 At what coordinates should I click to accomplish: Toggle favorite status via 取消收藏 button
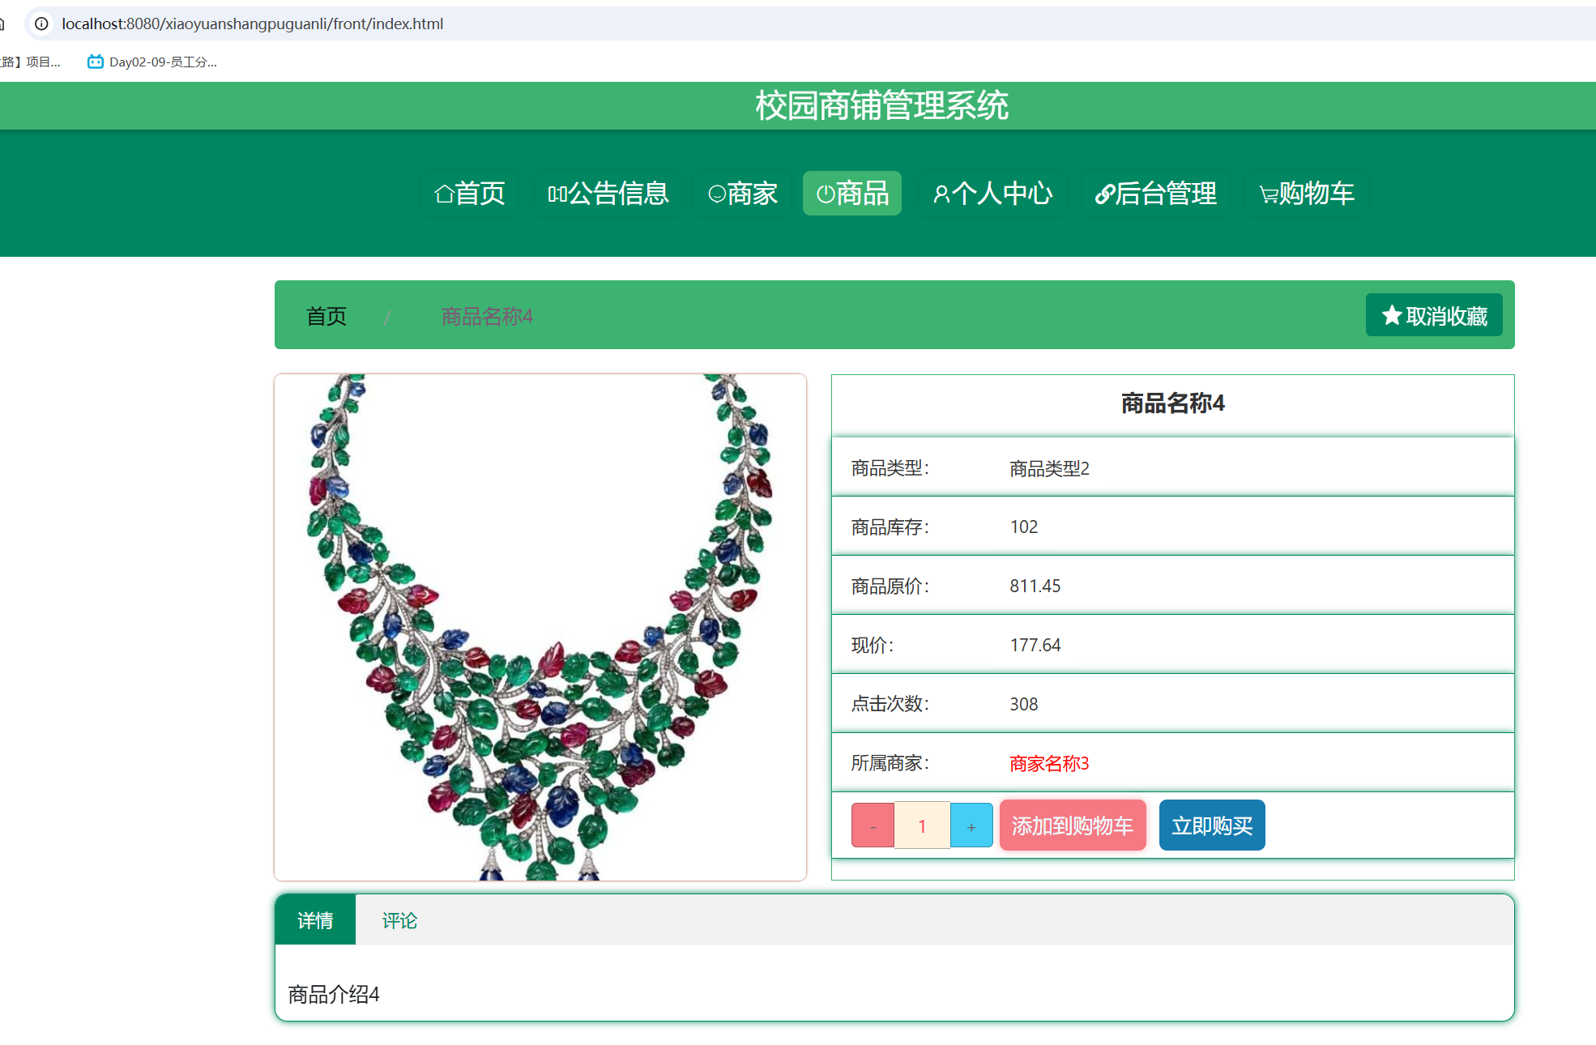point(1433,314)
